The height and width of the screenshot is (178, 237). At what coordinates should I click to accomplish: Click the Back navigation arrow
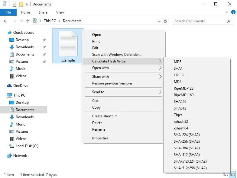click(x=5, y=21)
